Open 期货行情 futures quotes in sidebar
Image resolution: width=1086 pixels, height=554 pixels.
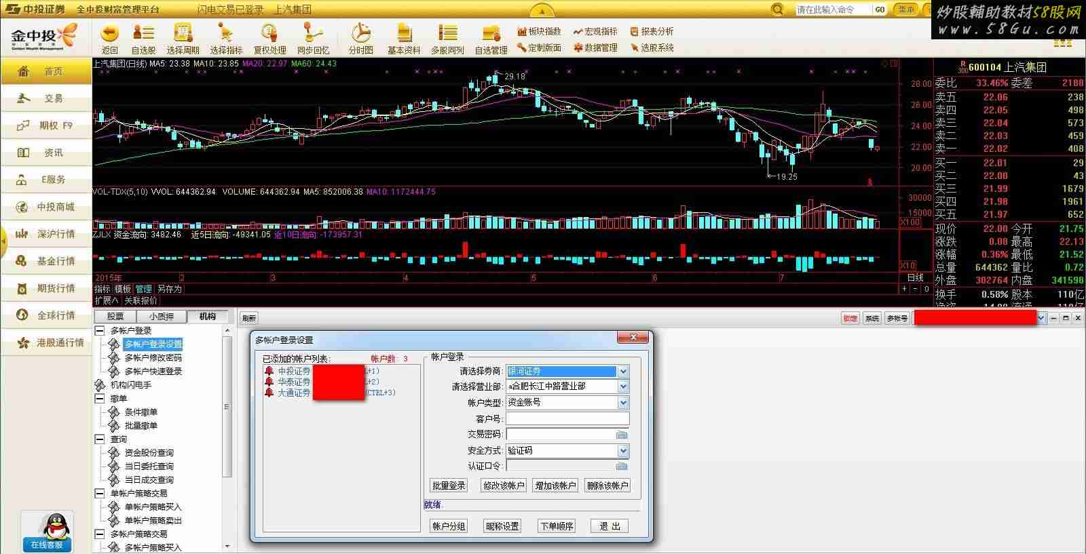[x=46, y=288]
